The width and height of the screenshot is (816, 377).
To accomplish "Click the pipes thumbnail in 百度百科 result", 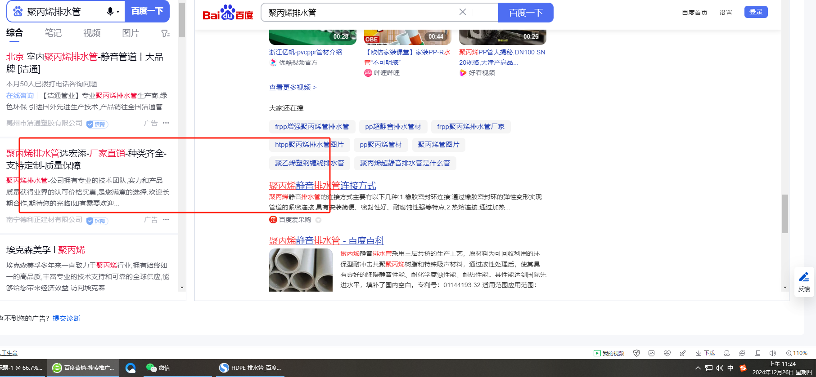I will click(301, 270).
